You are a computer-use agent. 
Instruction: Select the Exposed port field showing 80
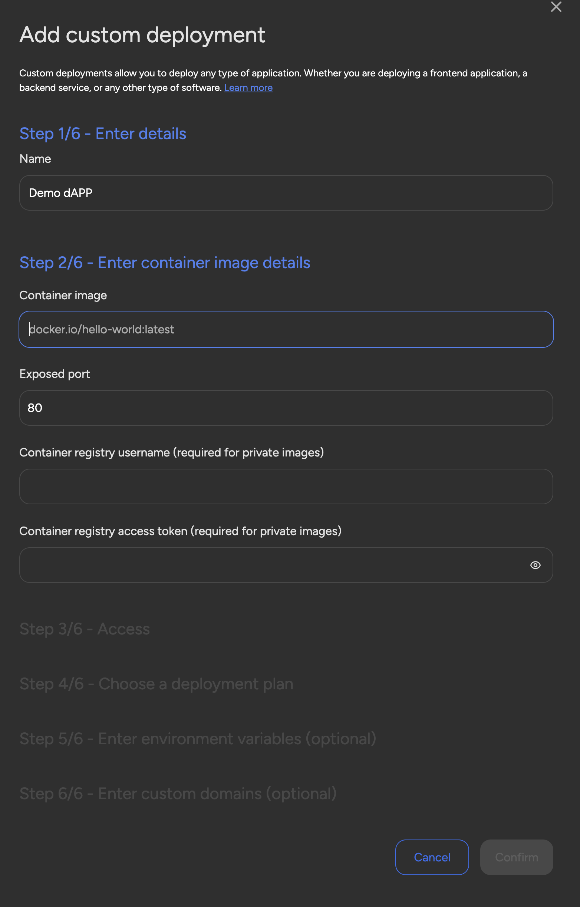click(286, 408)
